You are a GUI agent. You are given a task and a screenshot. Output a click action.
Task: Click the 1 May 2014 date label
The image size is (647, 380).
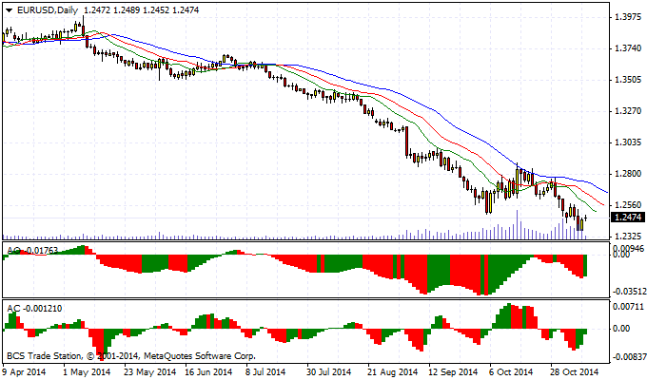pos(87,372)
